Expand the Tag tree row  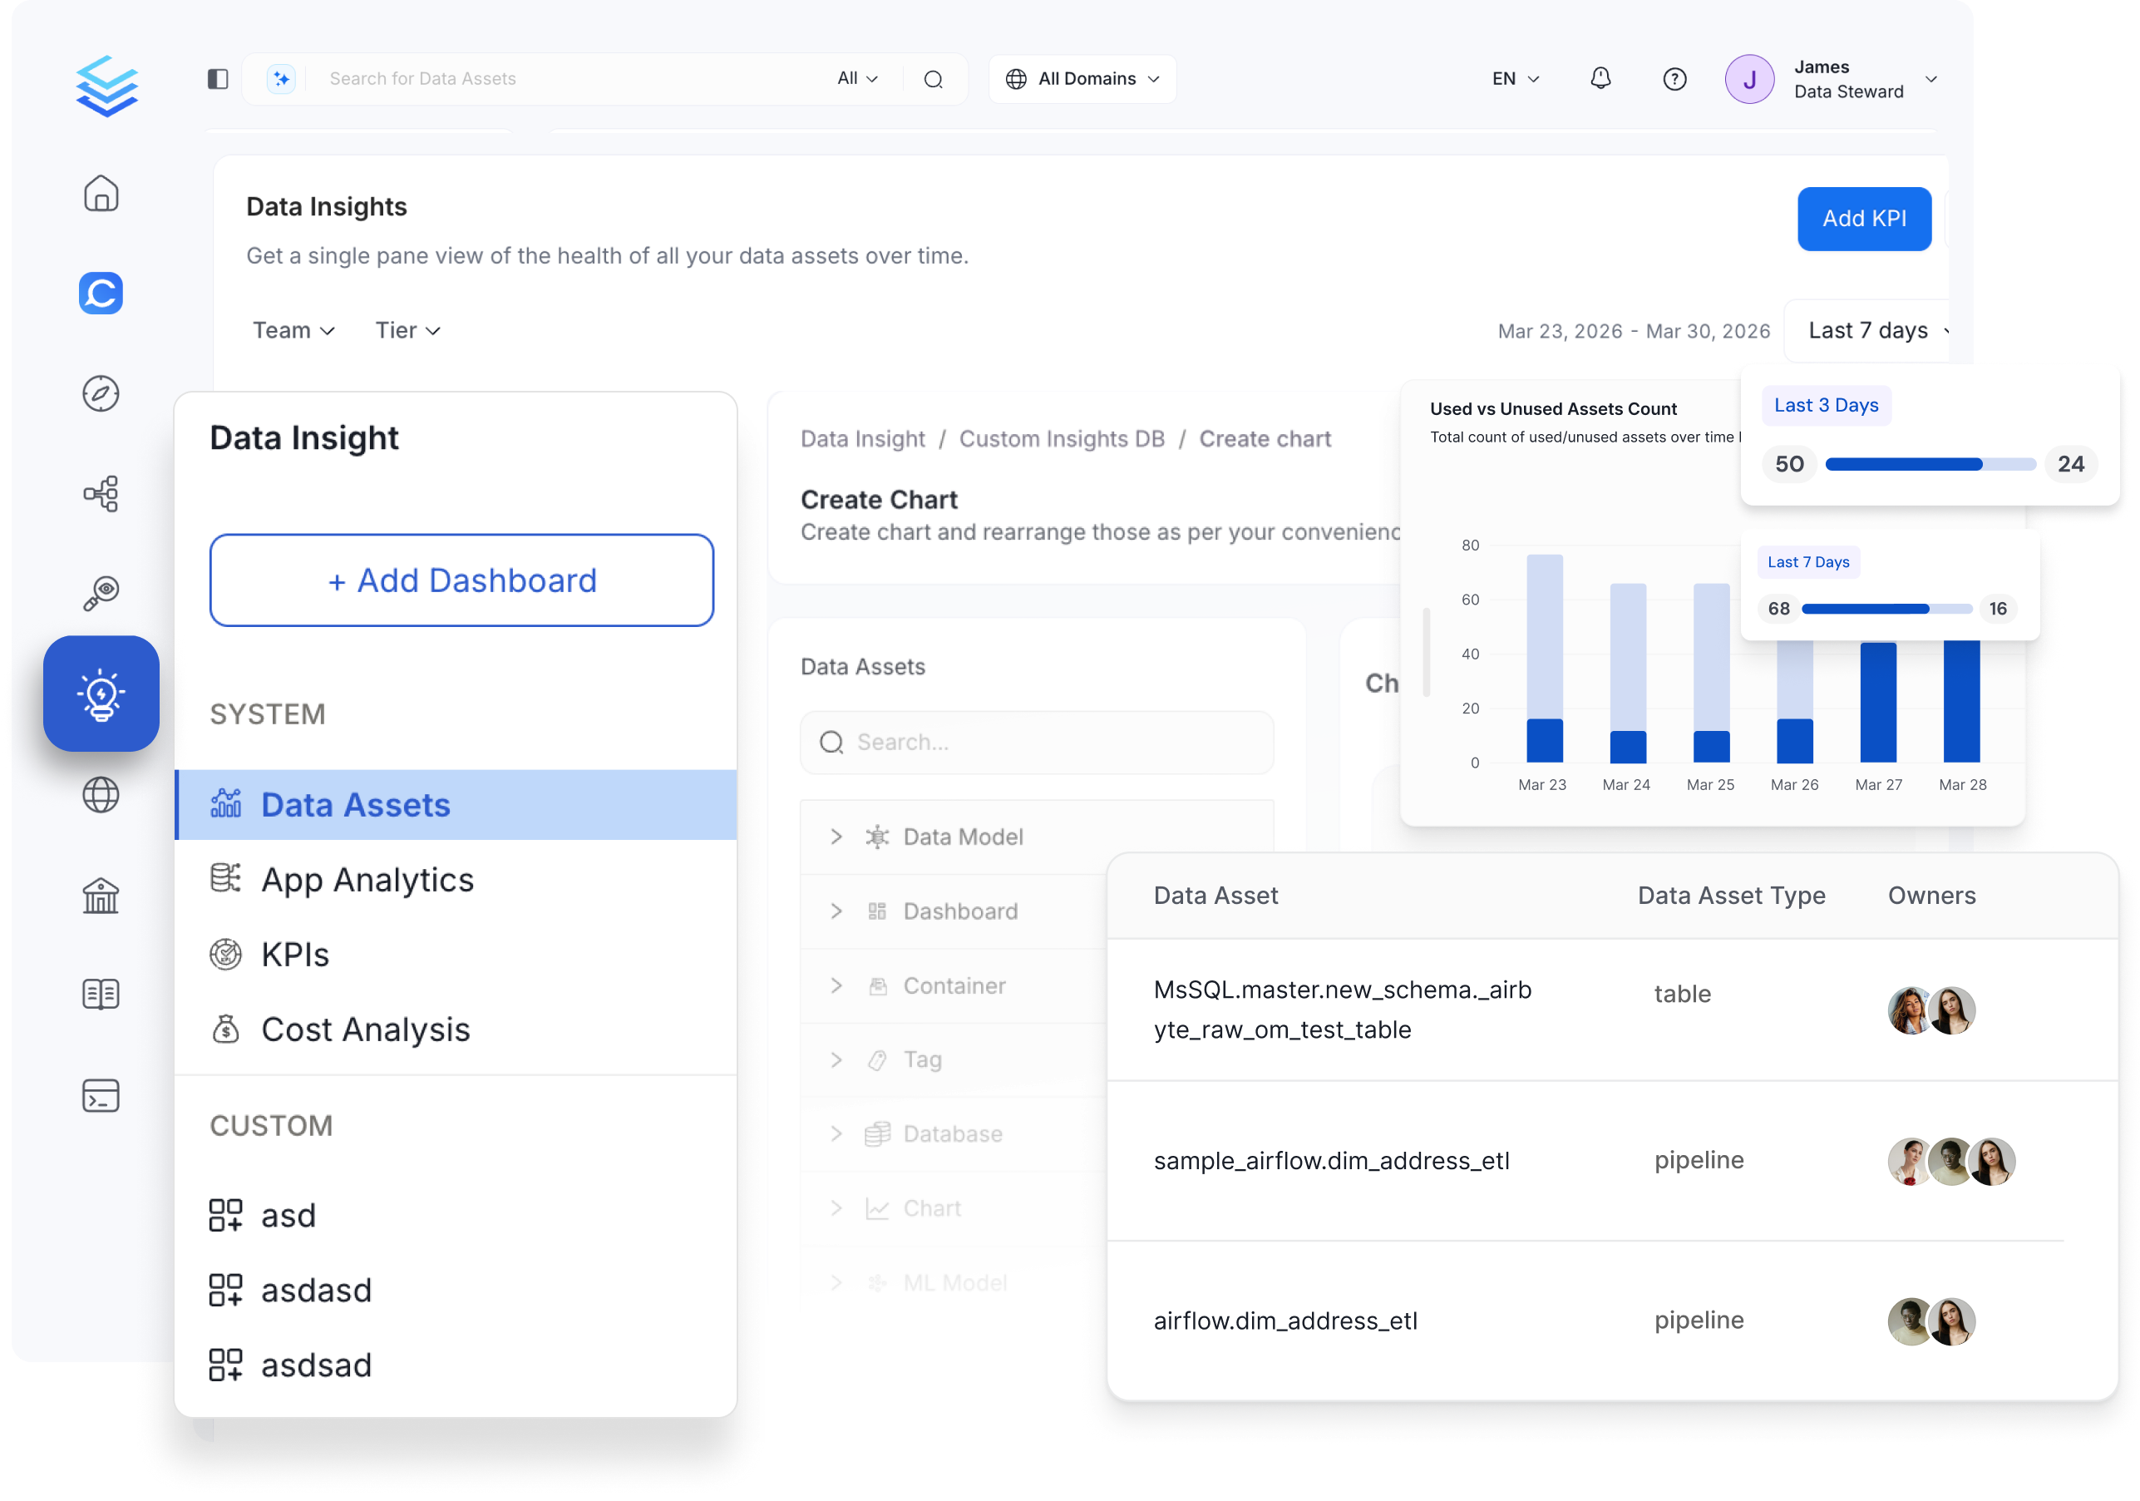point(836,1060)
